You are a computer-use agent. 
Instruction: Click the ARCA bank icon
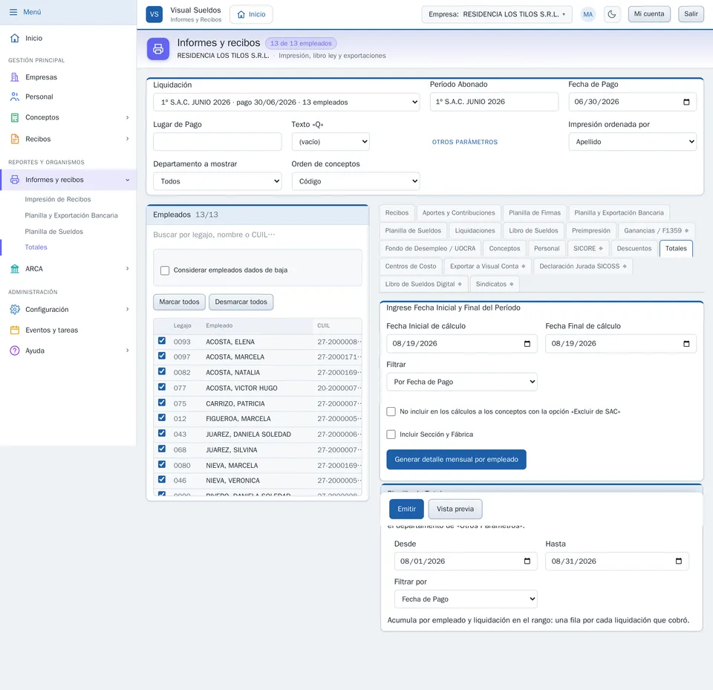[x=15, y=269]
